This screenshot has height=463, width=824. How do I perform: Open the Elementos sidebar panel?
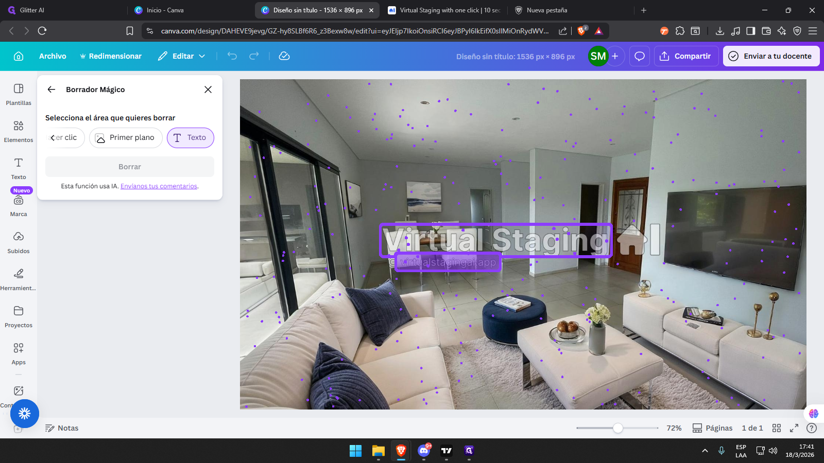point(19,132)
